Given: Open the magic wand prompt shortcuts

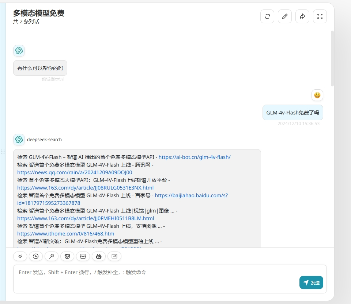Looking at the screenshot, I should [52, 256].
